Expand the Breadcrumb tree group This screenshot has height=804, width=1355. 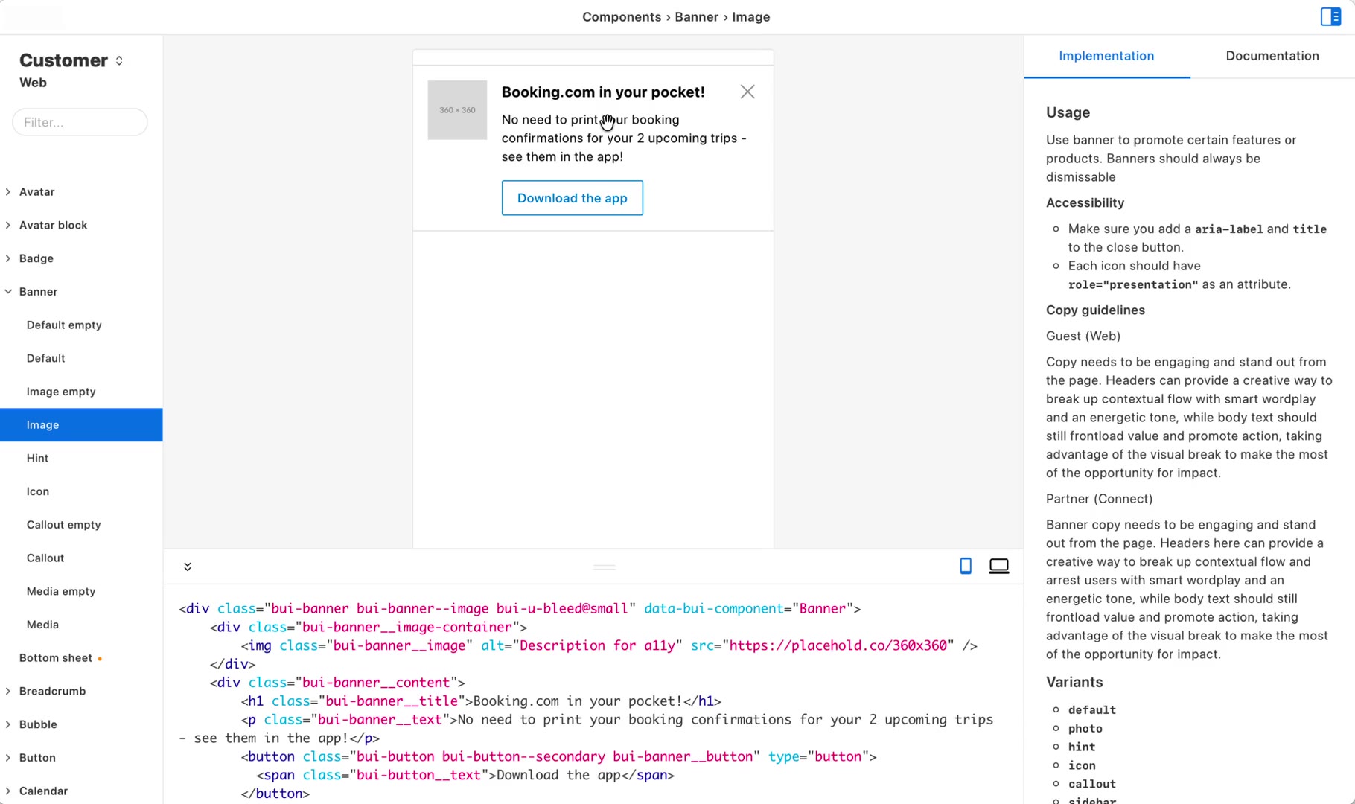[52, 691]
